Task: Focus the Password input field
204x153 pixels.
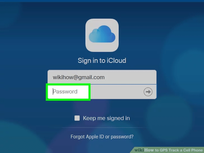Action: 102,92
